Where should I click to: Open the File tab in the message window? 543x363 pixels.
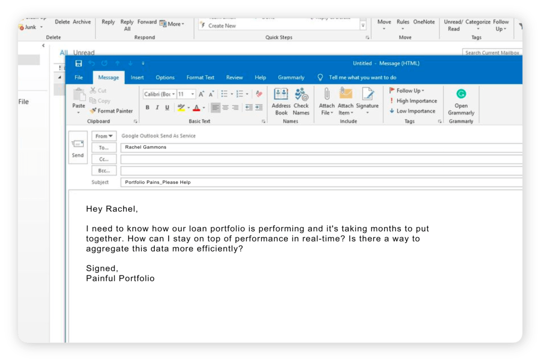(x=78, y=77)
